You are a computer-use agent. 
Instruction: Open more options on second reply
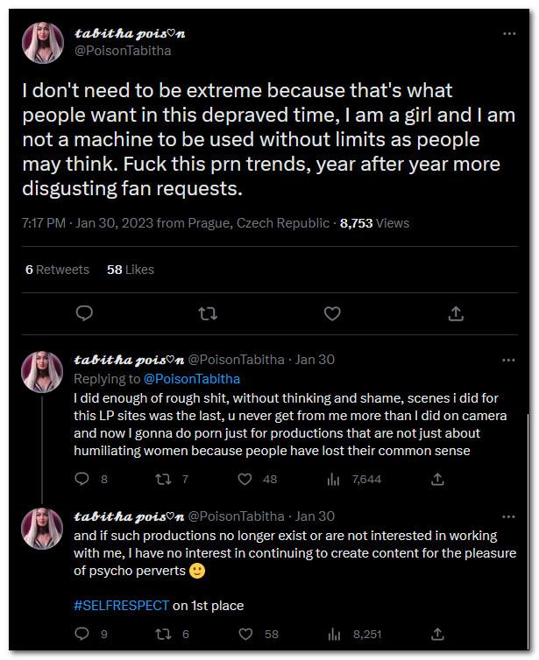(x=508, y=516)
